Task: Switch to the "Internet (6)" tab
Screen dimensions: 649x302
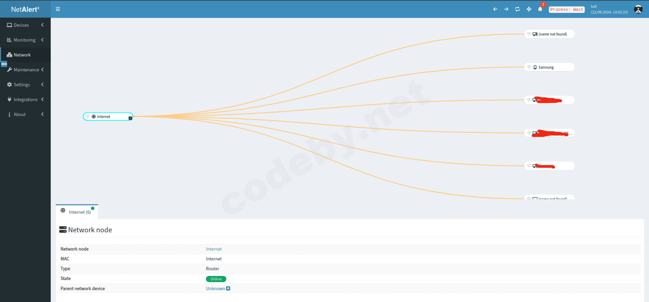Action: (77, 212)
